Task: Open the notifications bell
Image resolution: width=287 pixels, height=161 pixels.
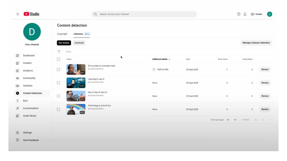Action: click(x=245, y=14)
